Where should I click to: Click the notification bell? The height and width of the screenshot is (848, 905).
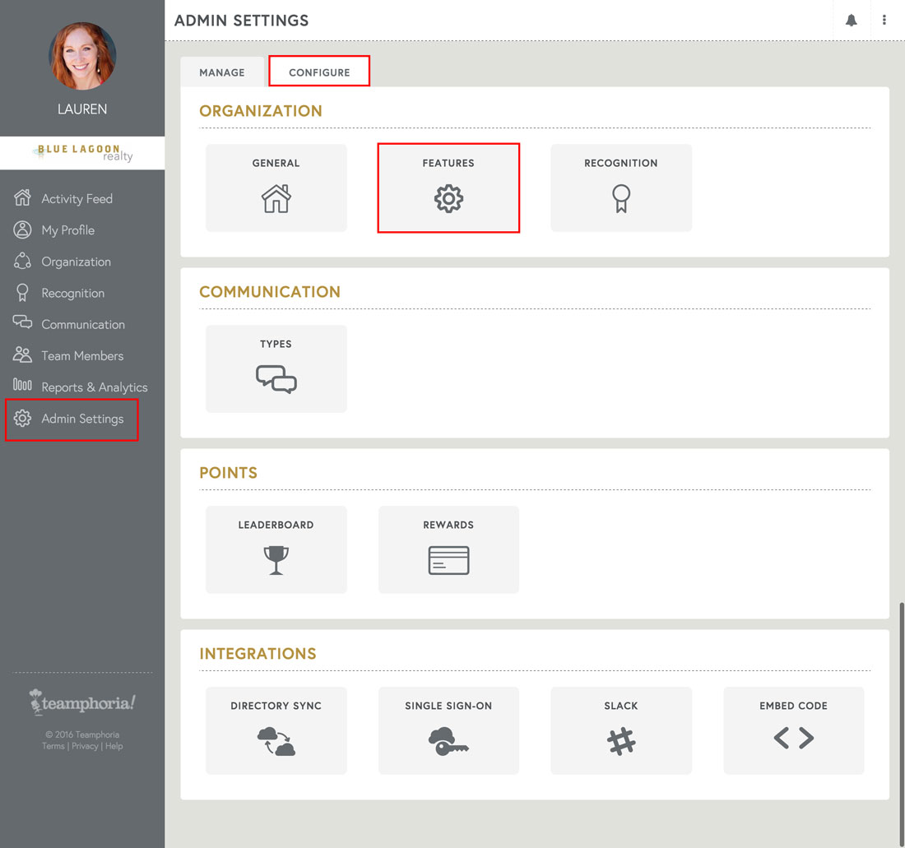coord(852,20)
